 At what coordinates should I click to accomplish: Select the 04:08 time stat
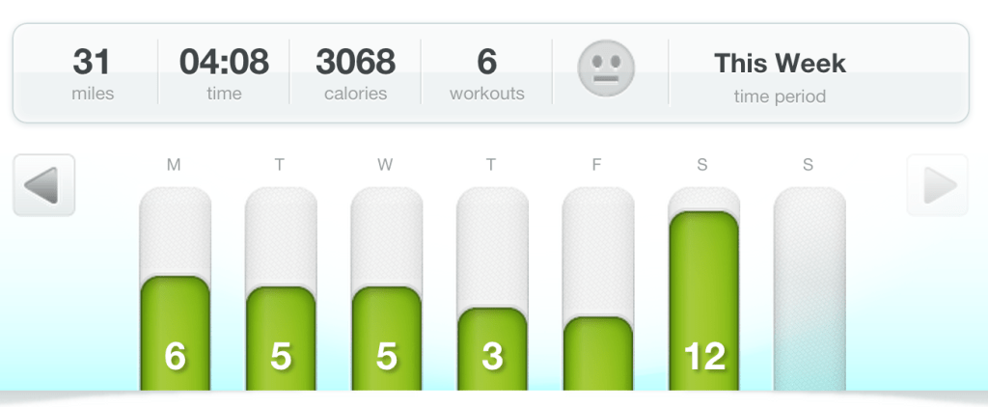pyautogui.click(x=224, y=72)
